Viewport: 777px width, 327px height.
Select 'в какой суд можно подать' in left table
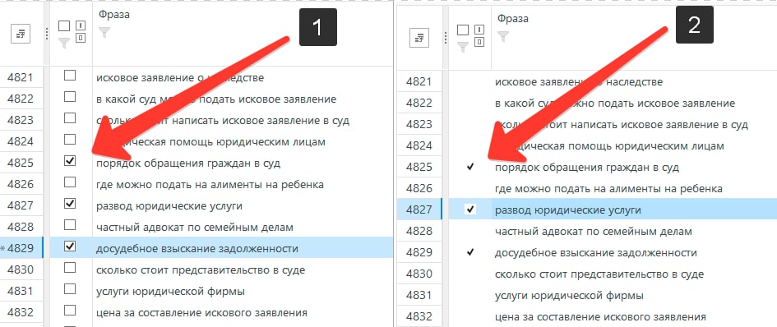click(x=216, y=99)
